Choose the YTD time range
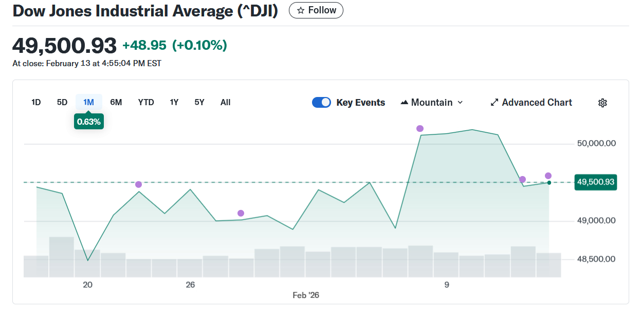This screenshot has height=312, width=641. tap(146, 102)
